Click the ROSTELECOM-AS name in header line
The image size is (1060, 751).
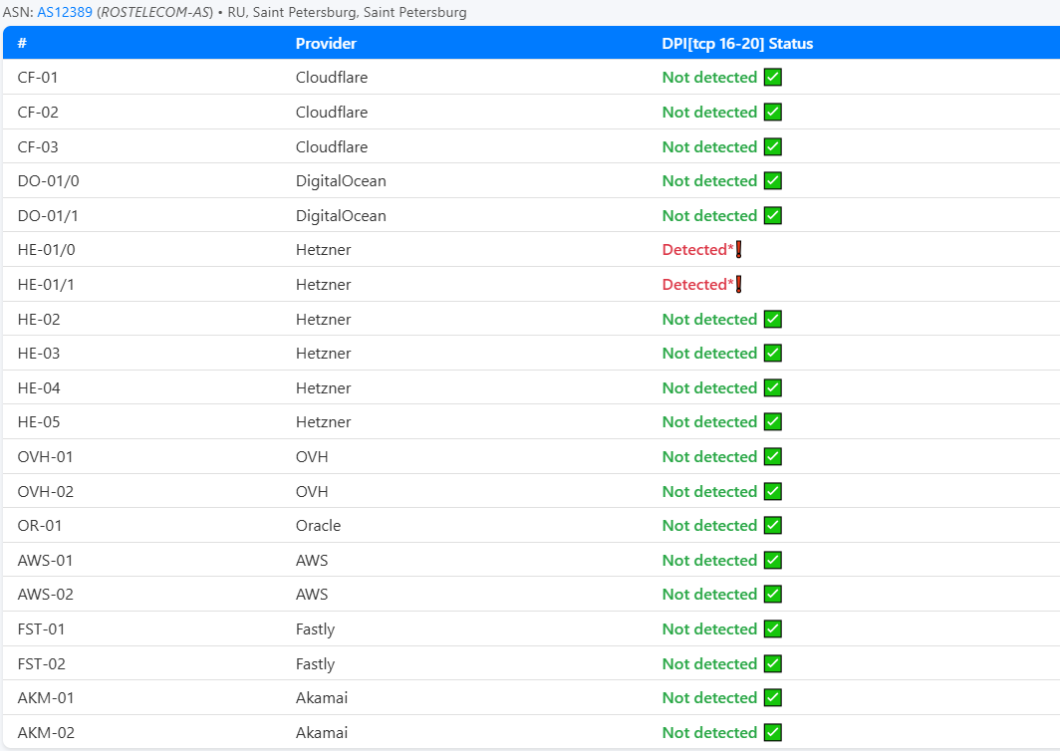click(x=154, y=12)
